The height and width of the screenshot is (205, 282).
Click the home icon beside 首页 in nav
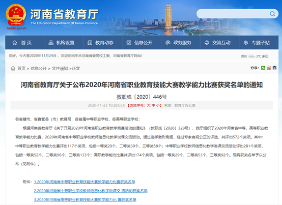15,43
